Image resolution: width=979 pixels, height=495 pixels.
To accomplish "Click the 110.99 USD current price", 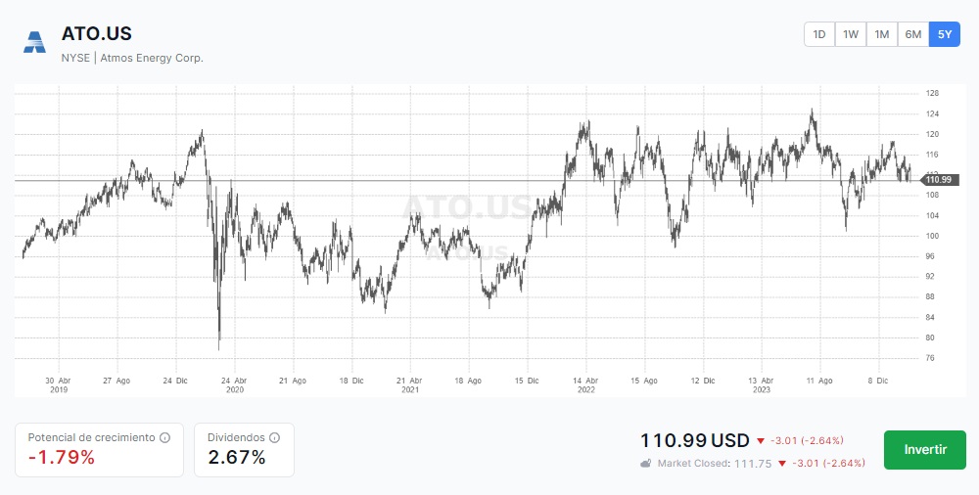I will [695, 440].
